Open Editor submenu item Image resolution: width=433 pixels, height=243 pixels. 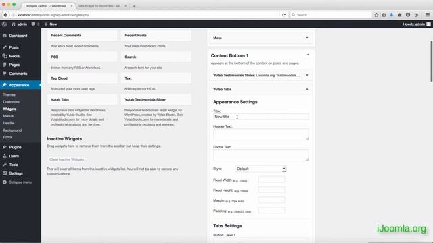click(x=7, y=137)
